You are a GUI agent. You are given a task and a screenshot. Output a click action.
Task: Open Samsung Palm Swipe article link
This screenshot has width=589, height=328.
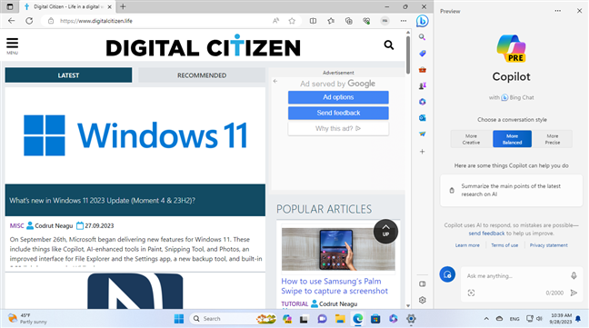point(334,286)
